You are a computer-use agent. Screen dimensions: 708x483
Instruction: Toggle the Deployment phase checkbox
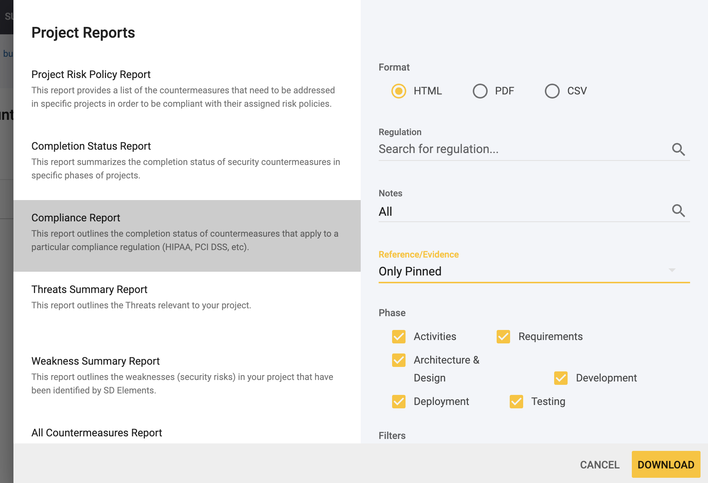(398, 402)
